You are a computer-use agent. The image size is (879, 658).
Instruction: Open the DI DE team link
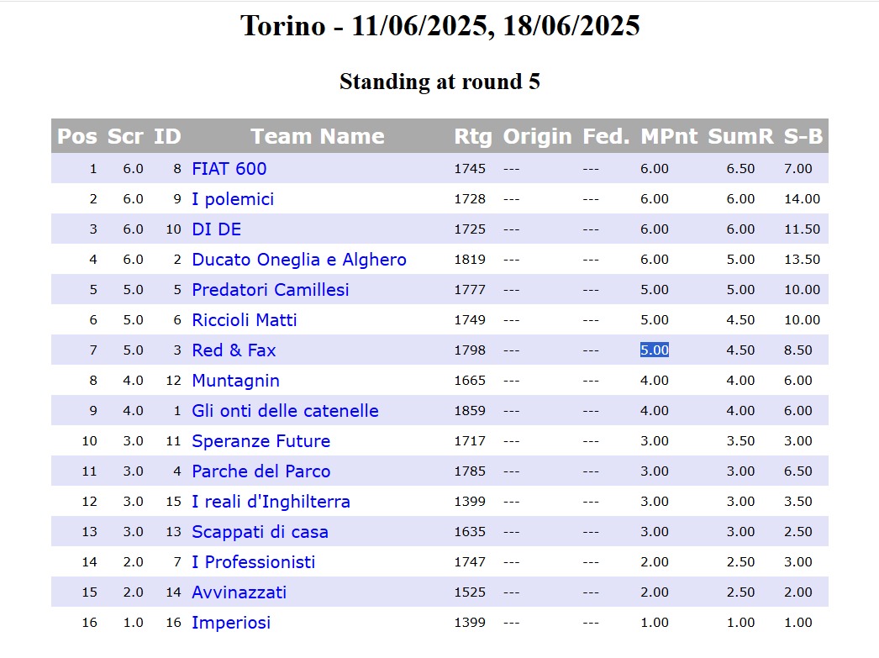[216, 229]
